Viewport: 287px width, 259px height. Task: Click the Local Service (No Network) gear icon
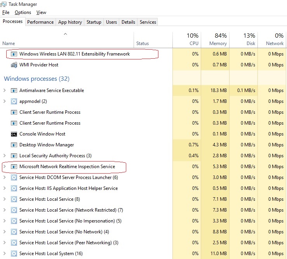pos(14,232)
